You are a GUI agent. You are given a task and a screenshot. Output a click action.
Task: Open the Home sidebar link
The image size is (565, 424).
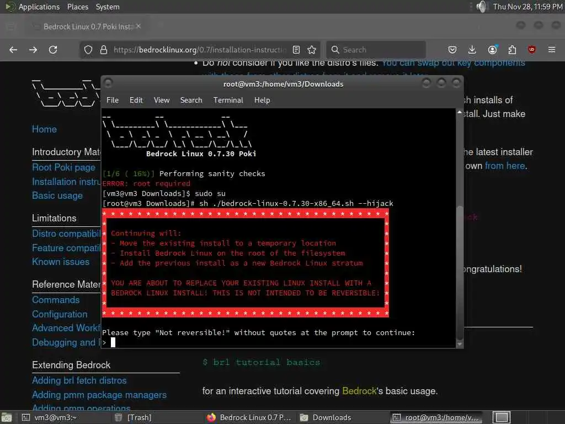click(44, 129)
